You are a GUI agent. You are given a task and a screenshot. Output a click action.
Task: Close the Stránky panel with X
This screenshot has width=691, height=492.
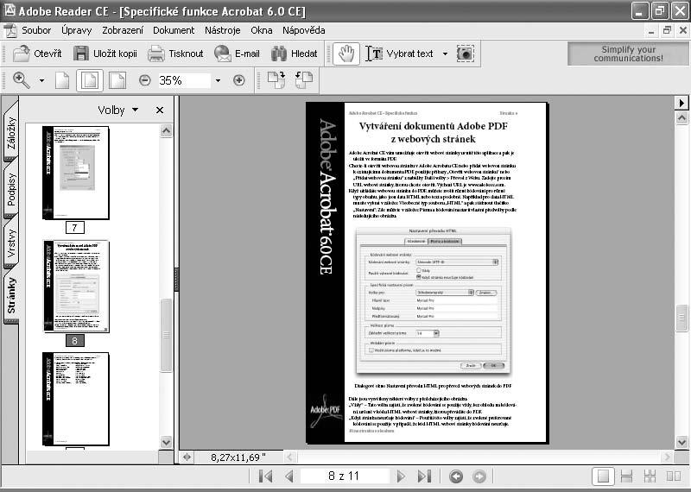click(160, 110)
